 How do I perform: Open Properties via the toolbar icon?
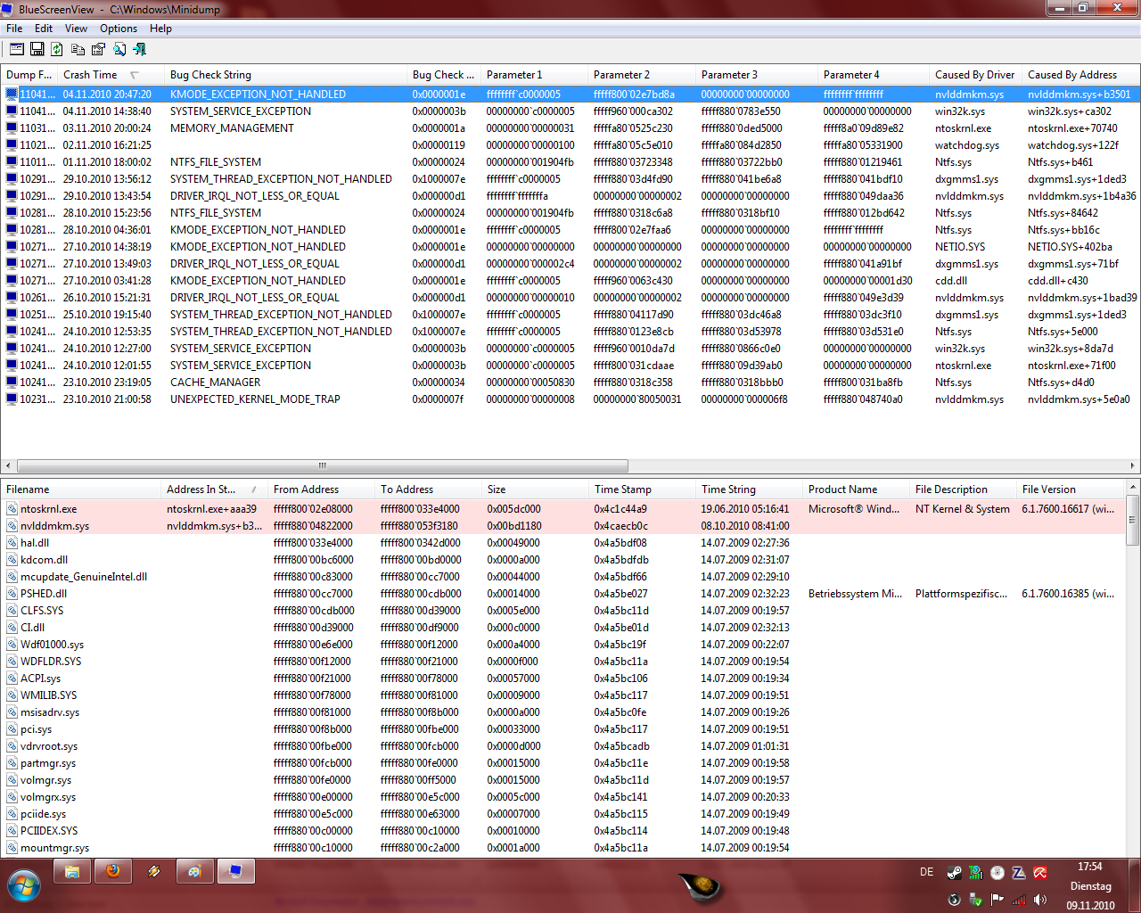click(x=98, y=49)
